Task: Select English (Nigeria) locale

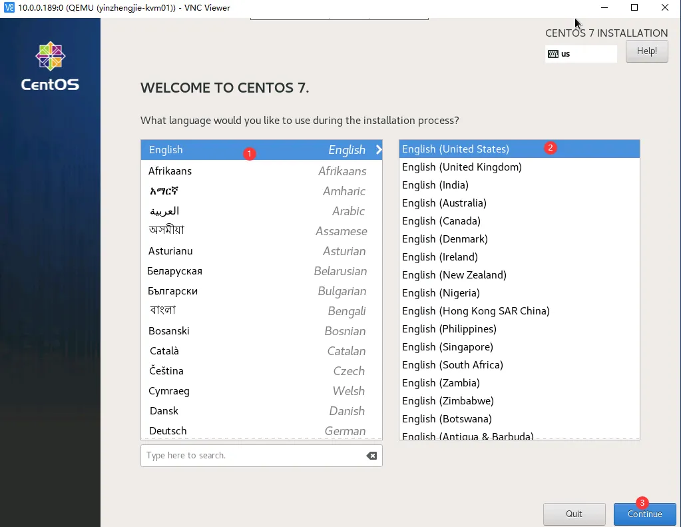Action: pyautogui.click(x=519, y=292)
